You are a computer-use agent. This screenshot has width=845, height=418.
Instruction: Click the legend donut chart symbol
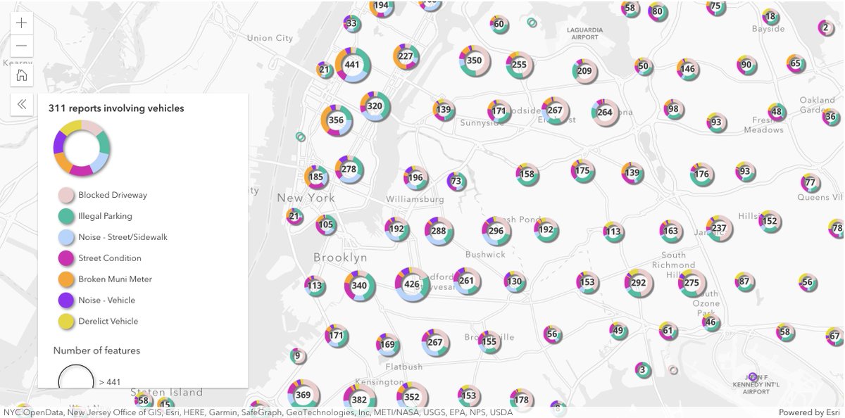point(82,148)
